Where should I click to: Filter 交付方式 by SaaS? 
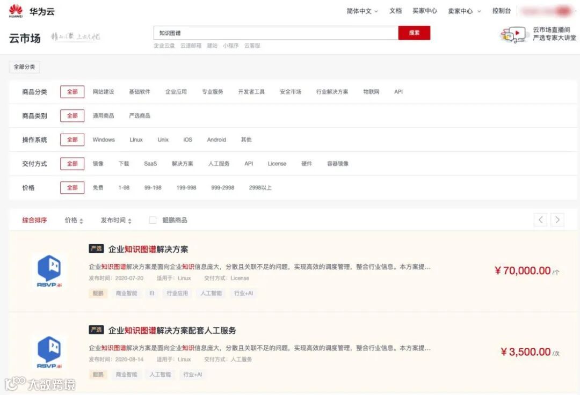150,164
